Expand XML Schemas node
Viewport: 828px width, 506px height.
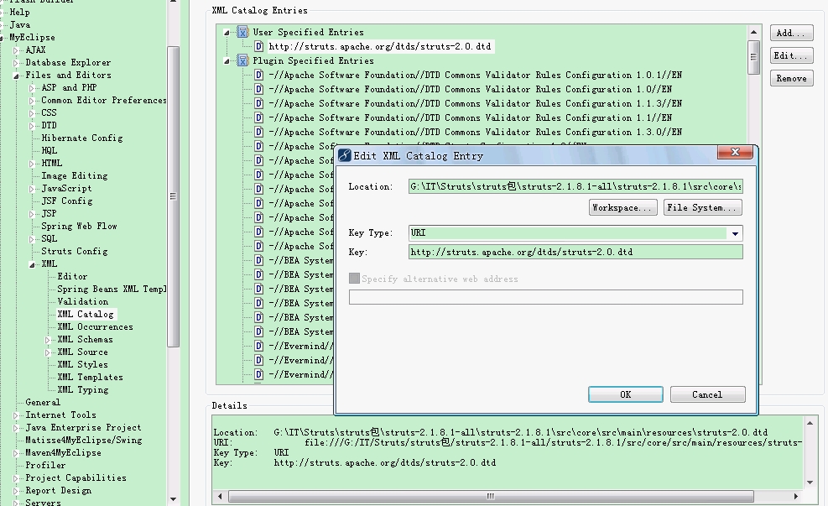48,340
